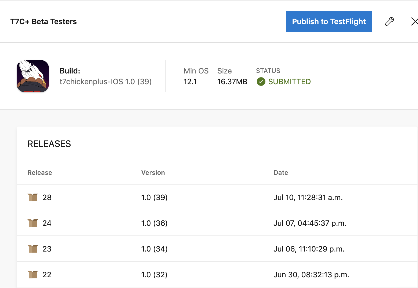The image size is (418, 288).
Task: Select the green SUBMITTED status checkmark
Action: click(x=261, y=82)
